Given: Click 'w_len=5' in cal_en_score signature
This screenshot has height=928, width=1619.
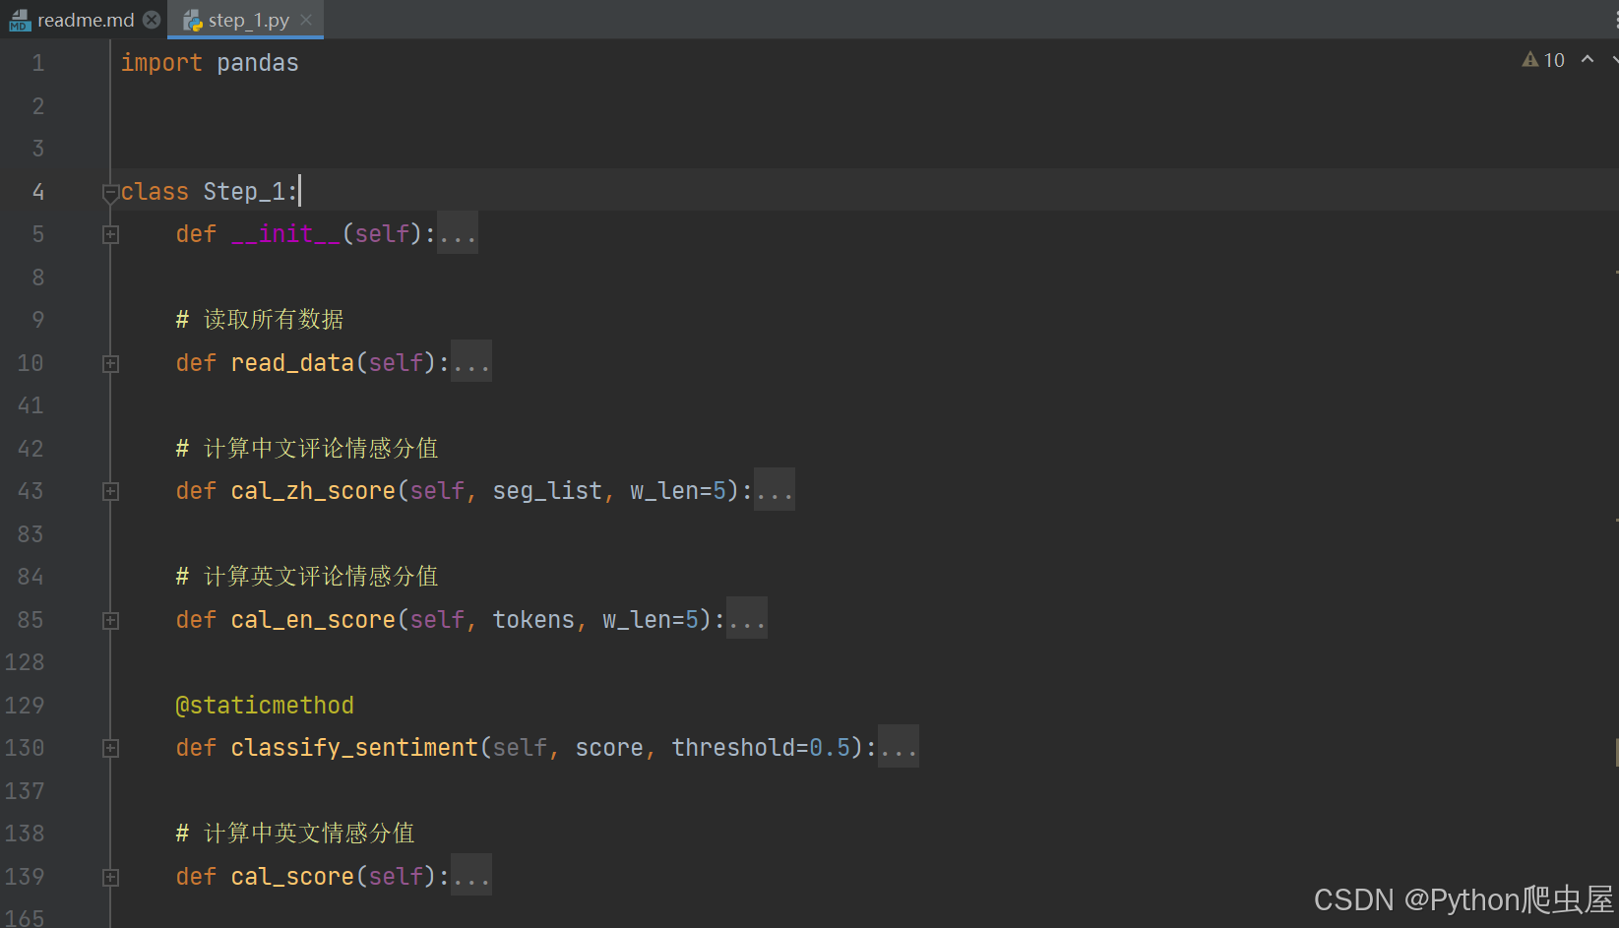Looking at the screenshot, I should [x=651, y=619].
